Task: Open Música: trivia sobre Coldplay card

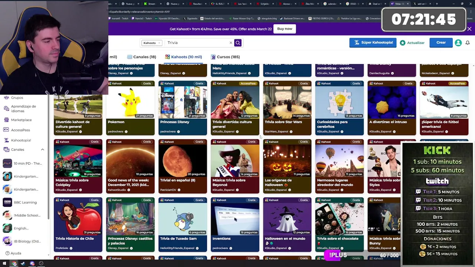Action: pyautogui.click(x=78, y=166)
